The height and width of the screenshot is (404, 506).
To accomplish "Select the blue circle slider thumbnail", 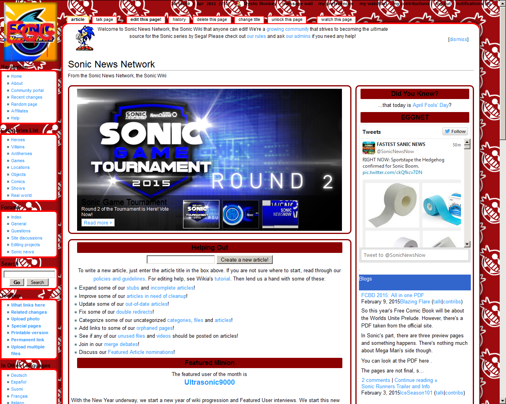I will pos(241,214).
